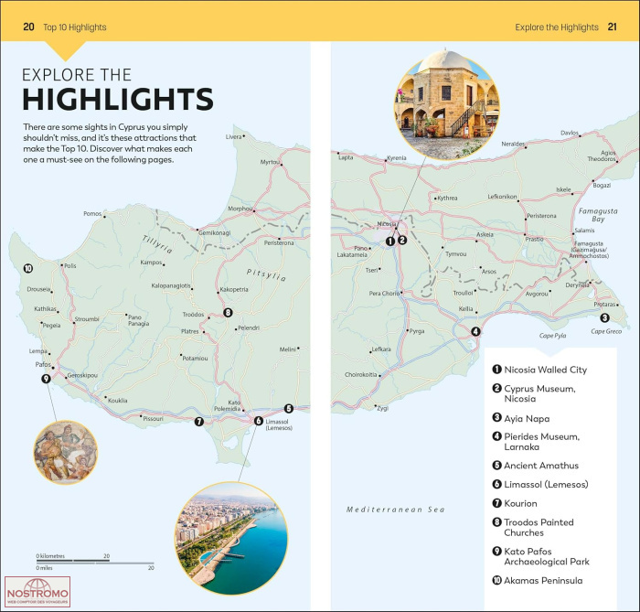This screenshot has width=640, height=612.
Task: Select map marker 8 beside Troodos
Action: (x=228, y=313)
